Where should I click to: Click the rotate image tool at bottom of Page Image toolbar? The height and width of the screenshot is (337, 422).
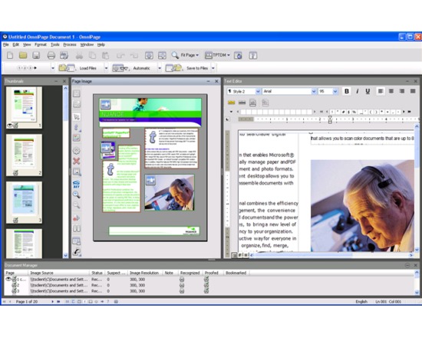[x=77, y=252]
